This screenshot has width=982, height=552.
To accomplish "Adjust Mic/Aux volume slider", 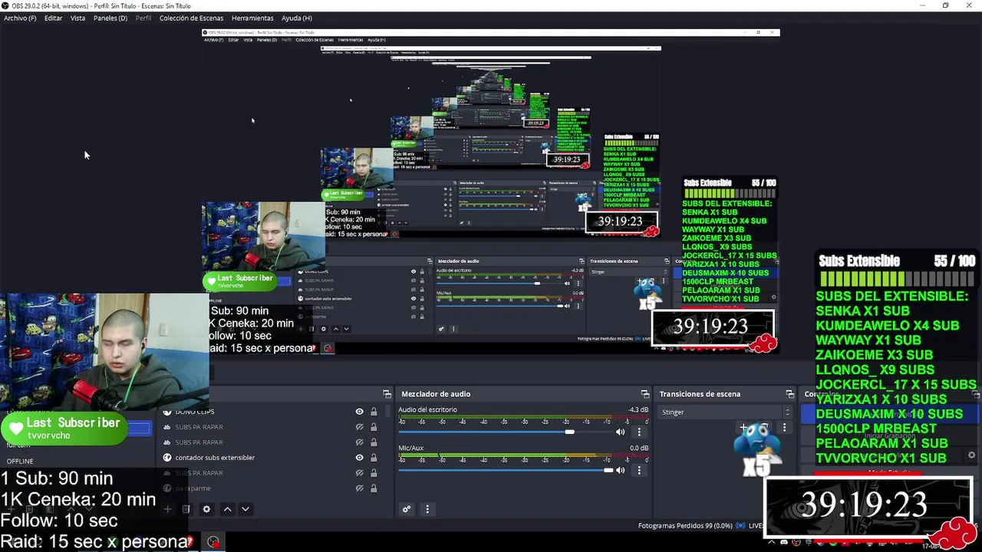I will (x=504, y=470).
